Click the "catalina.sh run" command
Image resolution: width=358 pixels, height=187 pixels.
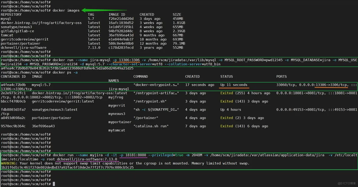click(x=151, y=126)
